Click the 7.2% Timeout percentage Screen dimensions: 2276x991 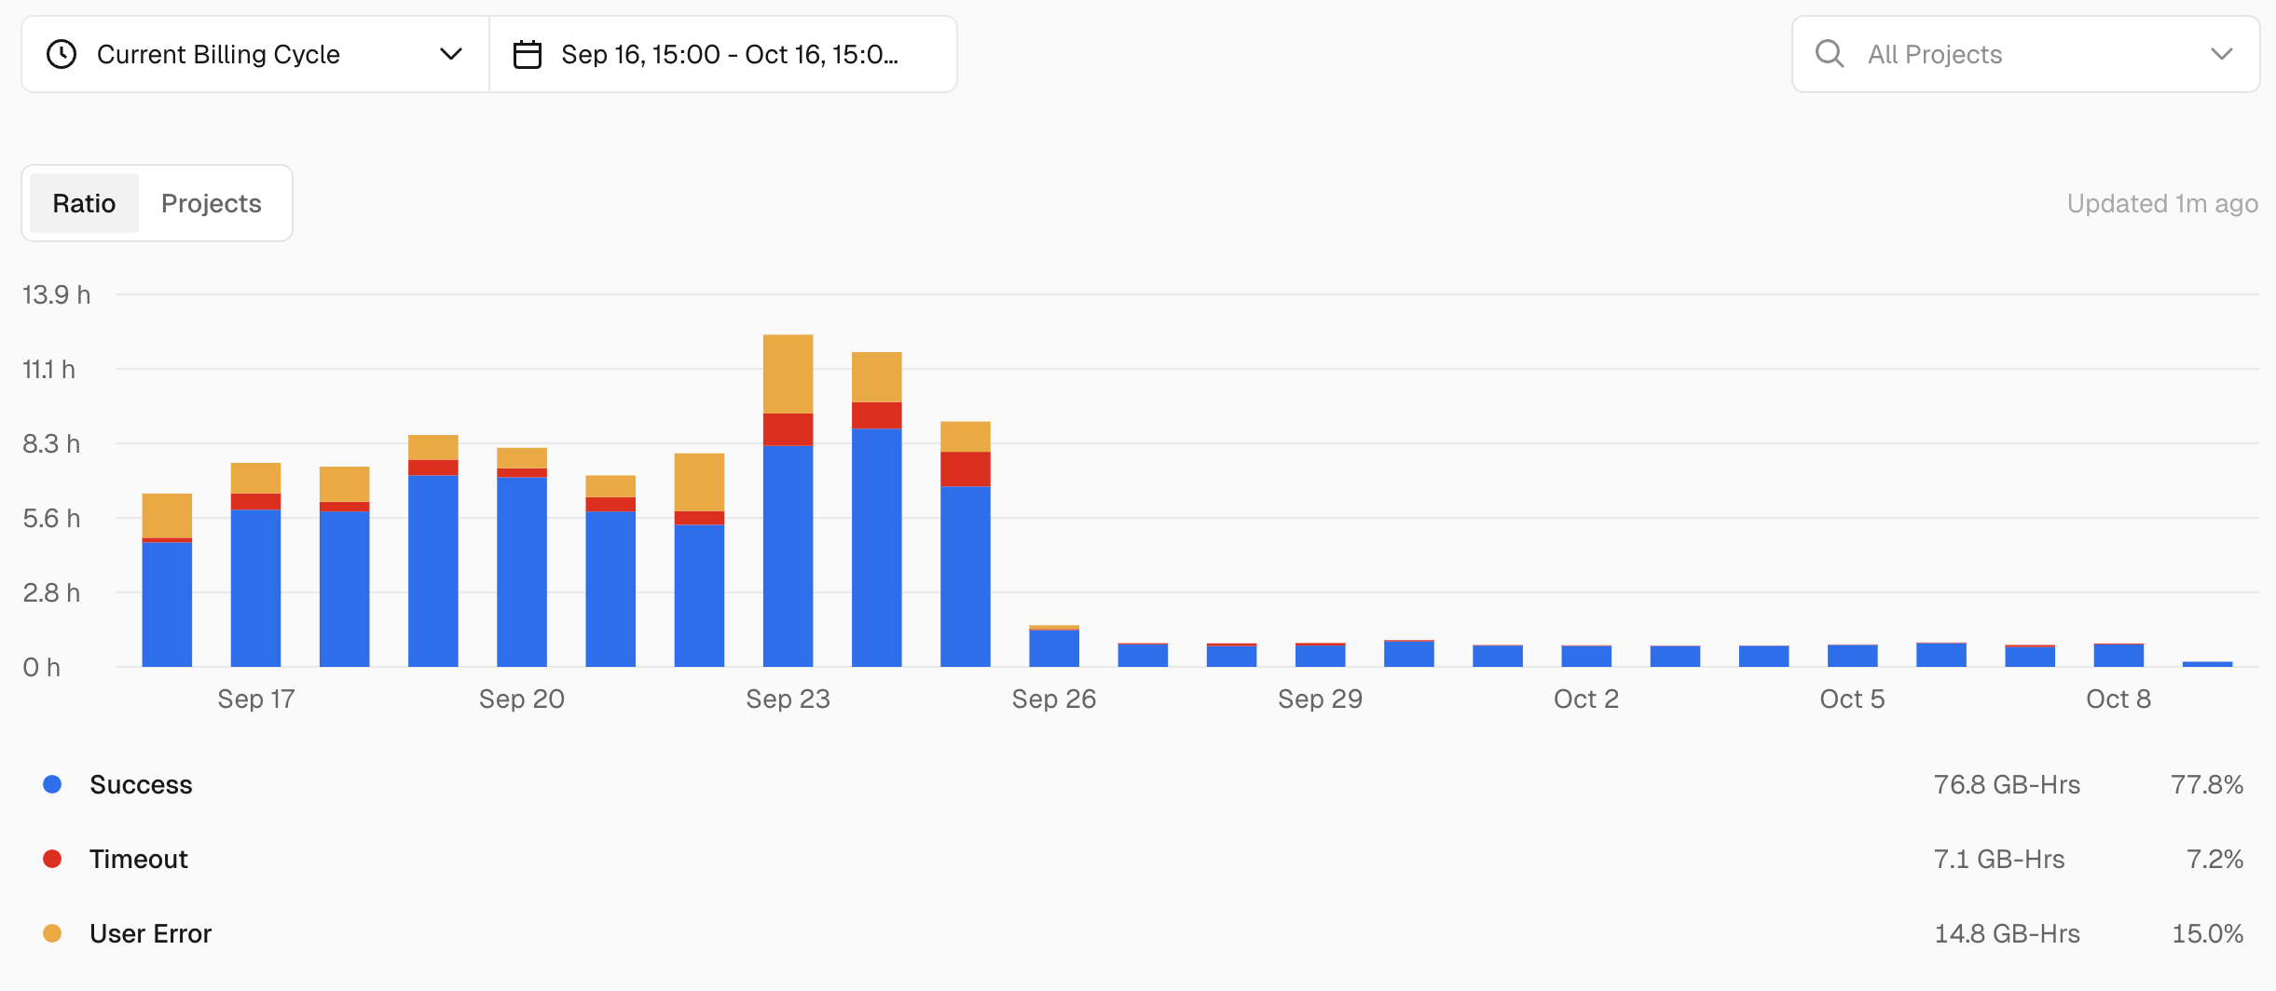[x=2214, y=859]
